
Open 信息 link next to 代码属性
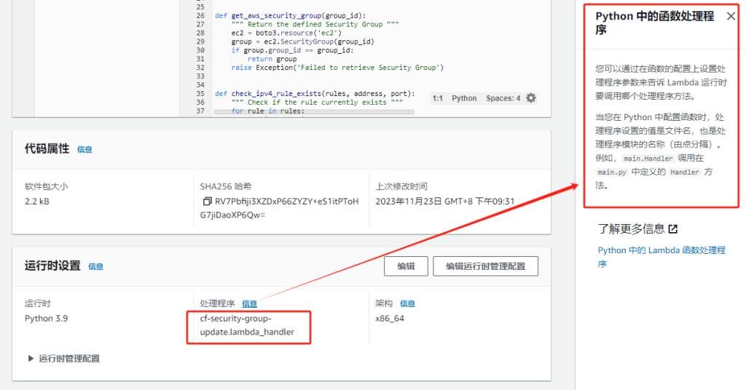point(85,150)
